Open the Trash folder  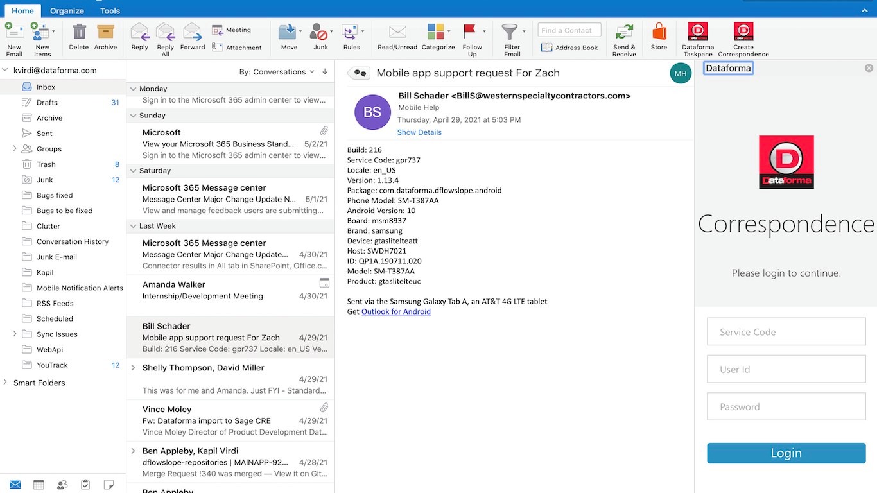[x=64, y=164]
